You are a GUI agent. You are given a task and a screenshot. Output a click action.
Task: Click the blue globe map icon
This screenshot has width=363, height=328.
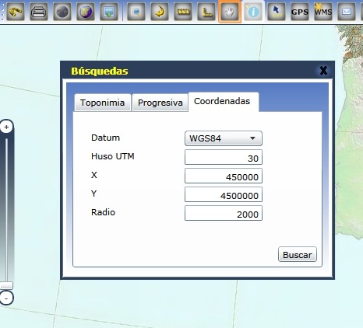[86, 12]
